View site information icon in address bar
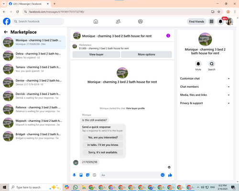Viewport: 239px width, 191px height. tap(25, 11)
